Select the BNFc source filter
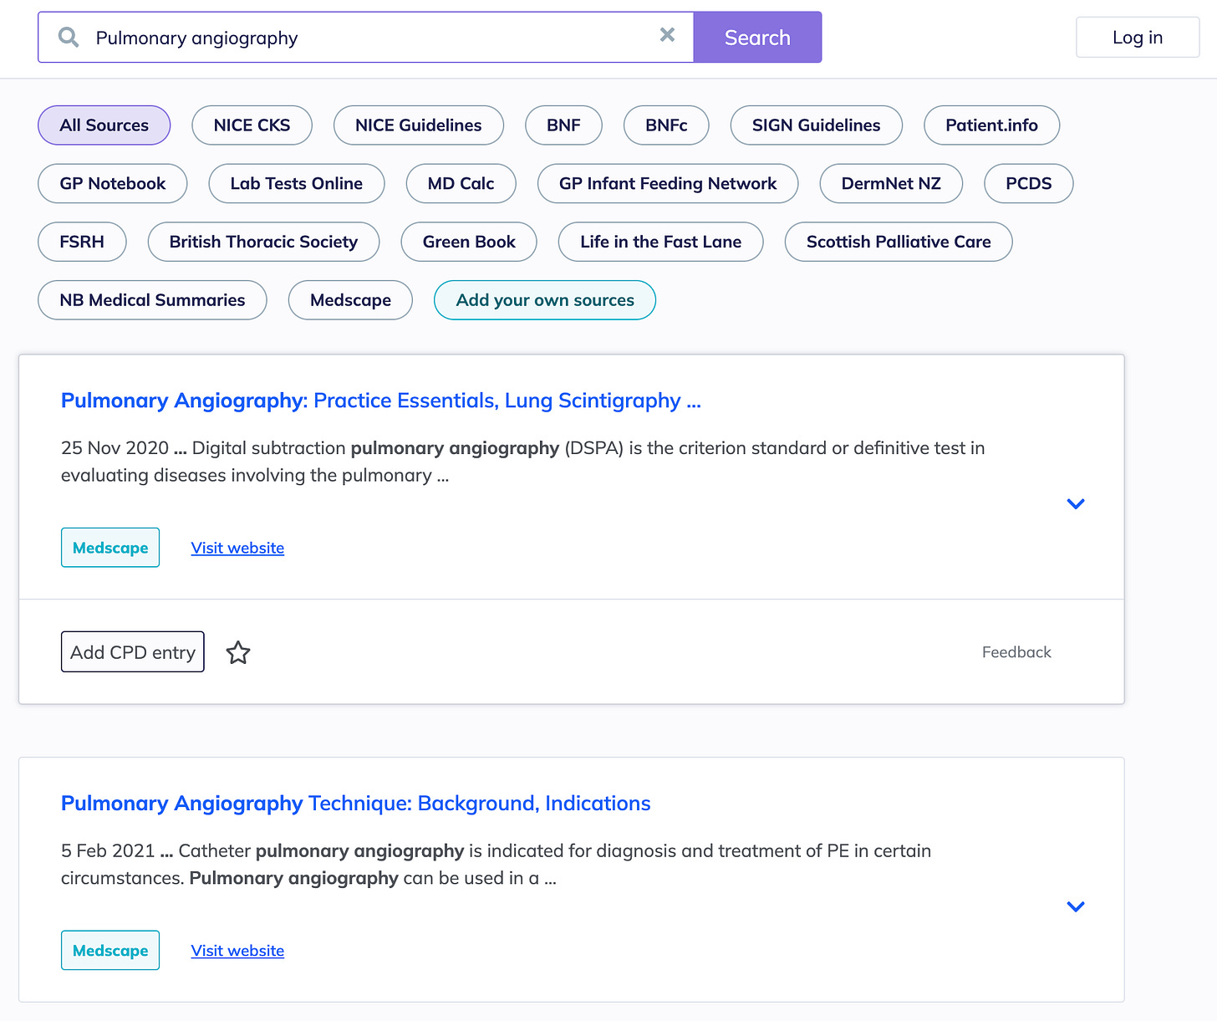Viewport: 1217px width, 1021px height. tap(666, 125)
